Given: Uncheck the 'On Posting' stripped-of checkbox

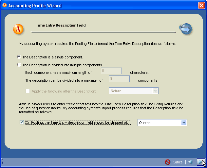Looking at the screenshot, I should [22, 122].
